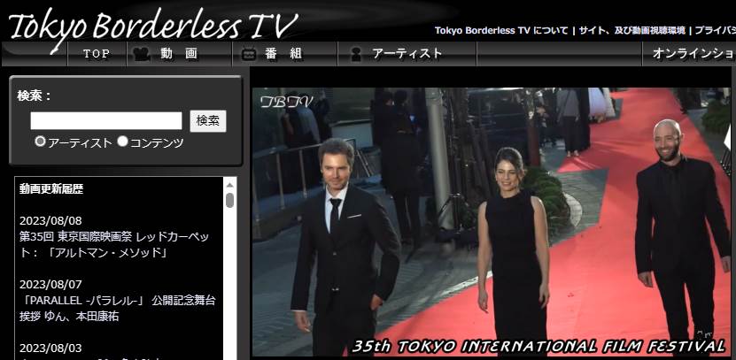Open the PARALLEL -パラレル- 公開記念舞台挨拶 entry
The height and width of the screenshot is (360, 736).
click(x=117, y=309)
